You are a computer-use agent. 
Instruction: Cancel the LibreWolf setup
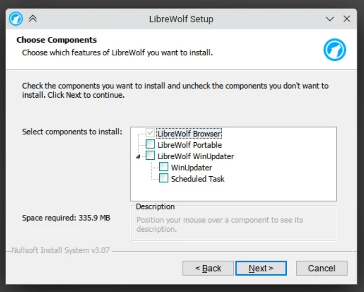pos(321,268)
